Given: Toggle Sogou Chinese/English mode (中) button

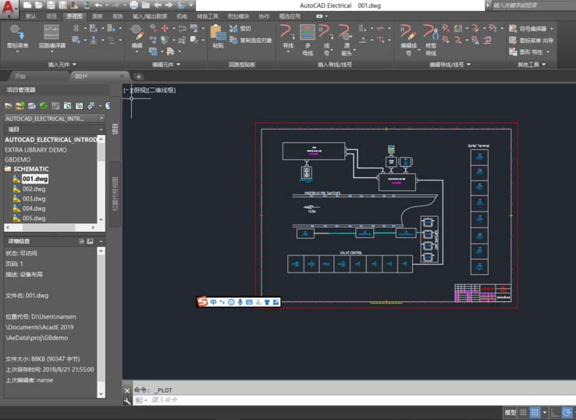Looking at the screenshot, I should point(213,302).
